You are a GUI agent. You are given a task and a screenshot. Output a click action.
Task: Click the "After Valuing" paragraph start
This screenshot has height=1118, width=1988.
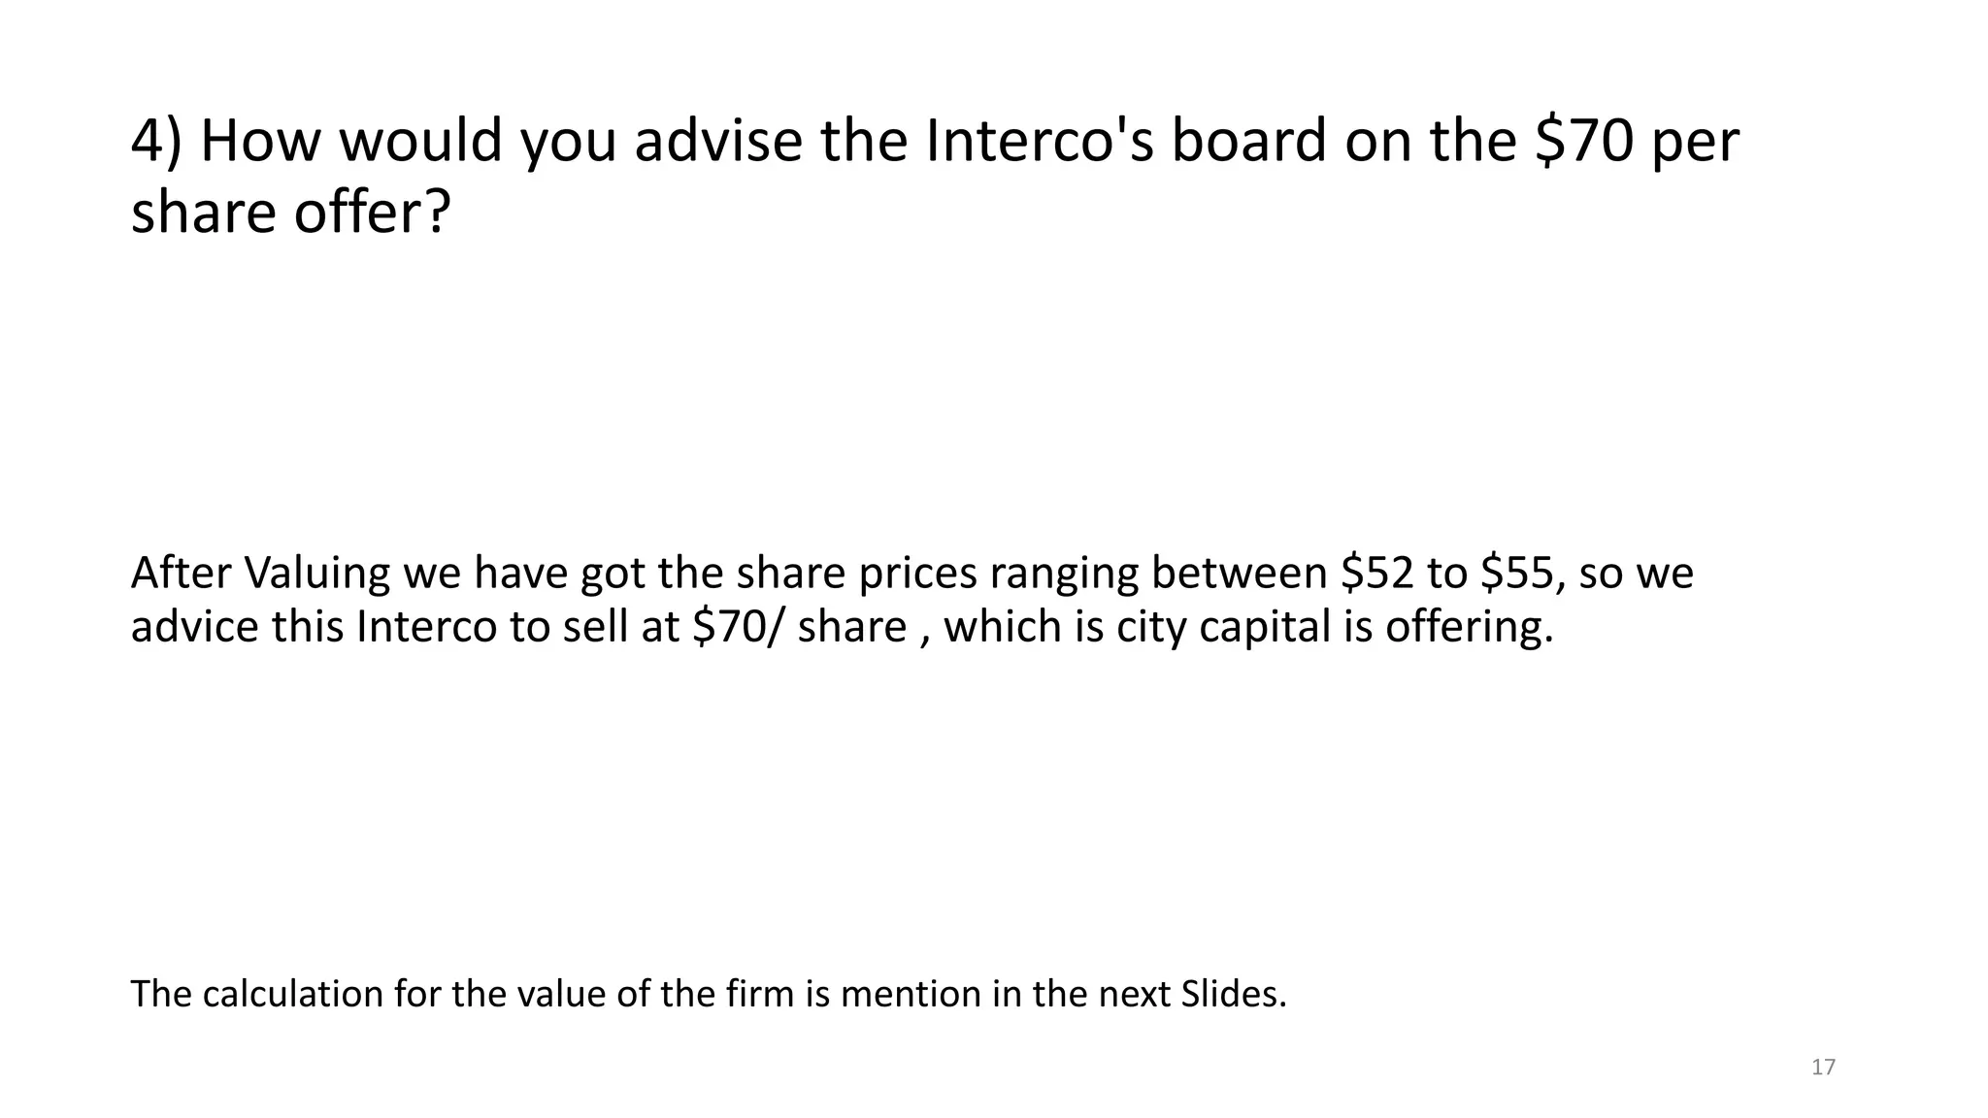coord(259,574)
